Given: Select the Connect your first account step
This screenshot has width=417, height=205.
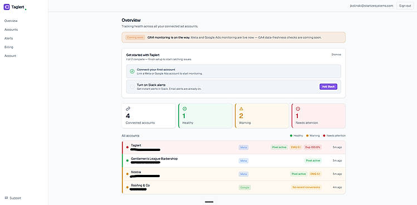Looking at the screenshot, I should click(233, 71).
